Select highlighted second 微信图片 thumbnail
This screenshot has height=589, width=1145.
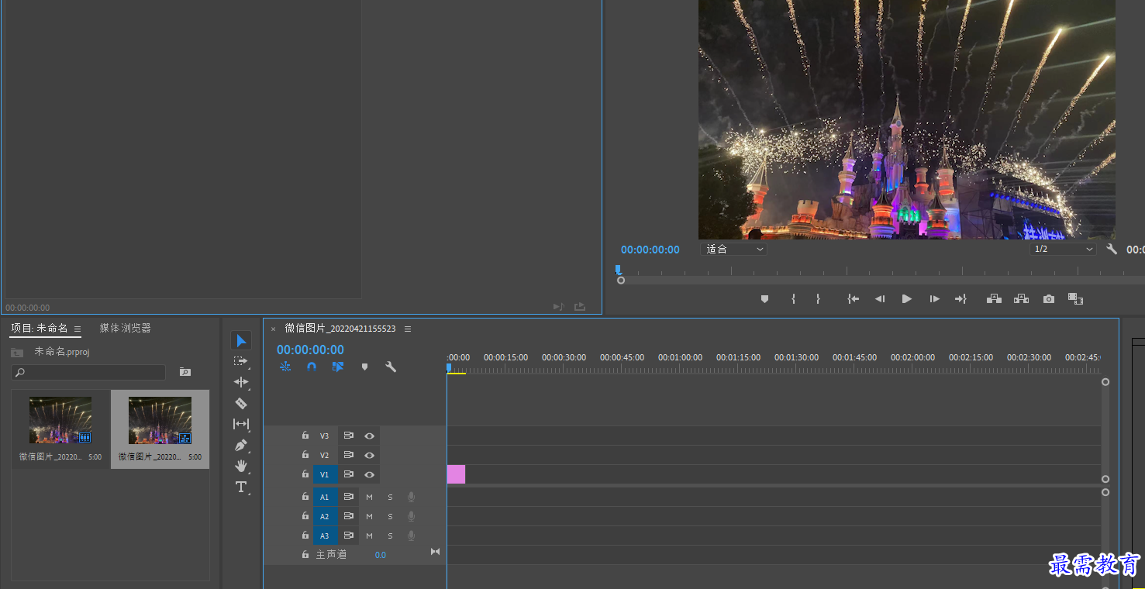tap(160, 420)
